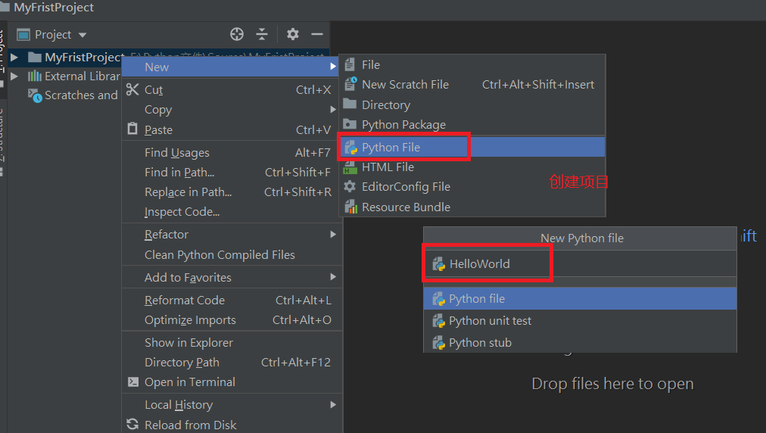This screenshot has width=766, height=433.
Task: Expand the MyFristProject tree node
Action: click(14, 58)
